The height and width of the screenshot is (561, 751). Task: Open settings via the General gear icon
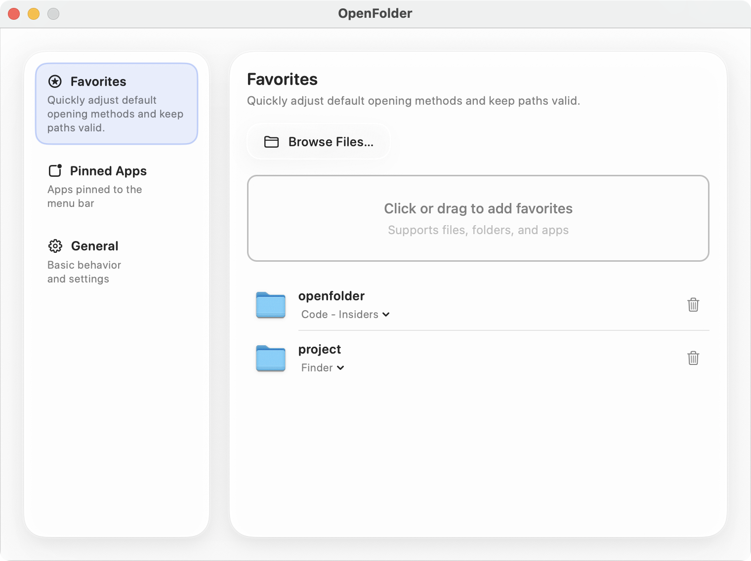55,246
